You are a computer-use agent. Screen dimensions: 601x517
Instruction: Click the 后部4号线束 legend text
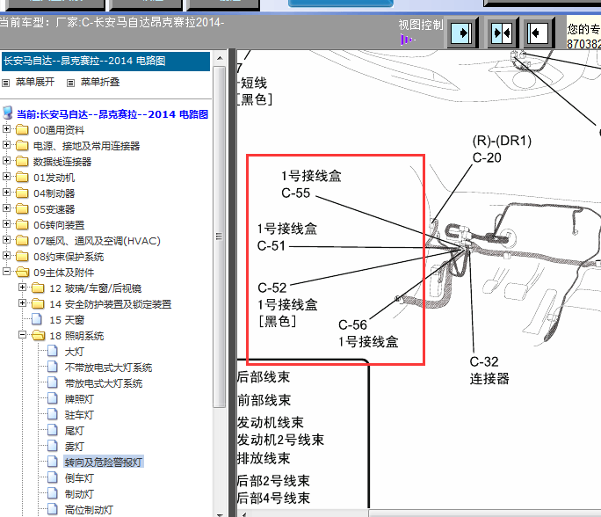[273, 499]
